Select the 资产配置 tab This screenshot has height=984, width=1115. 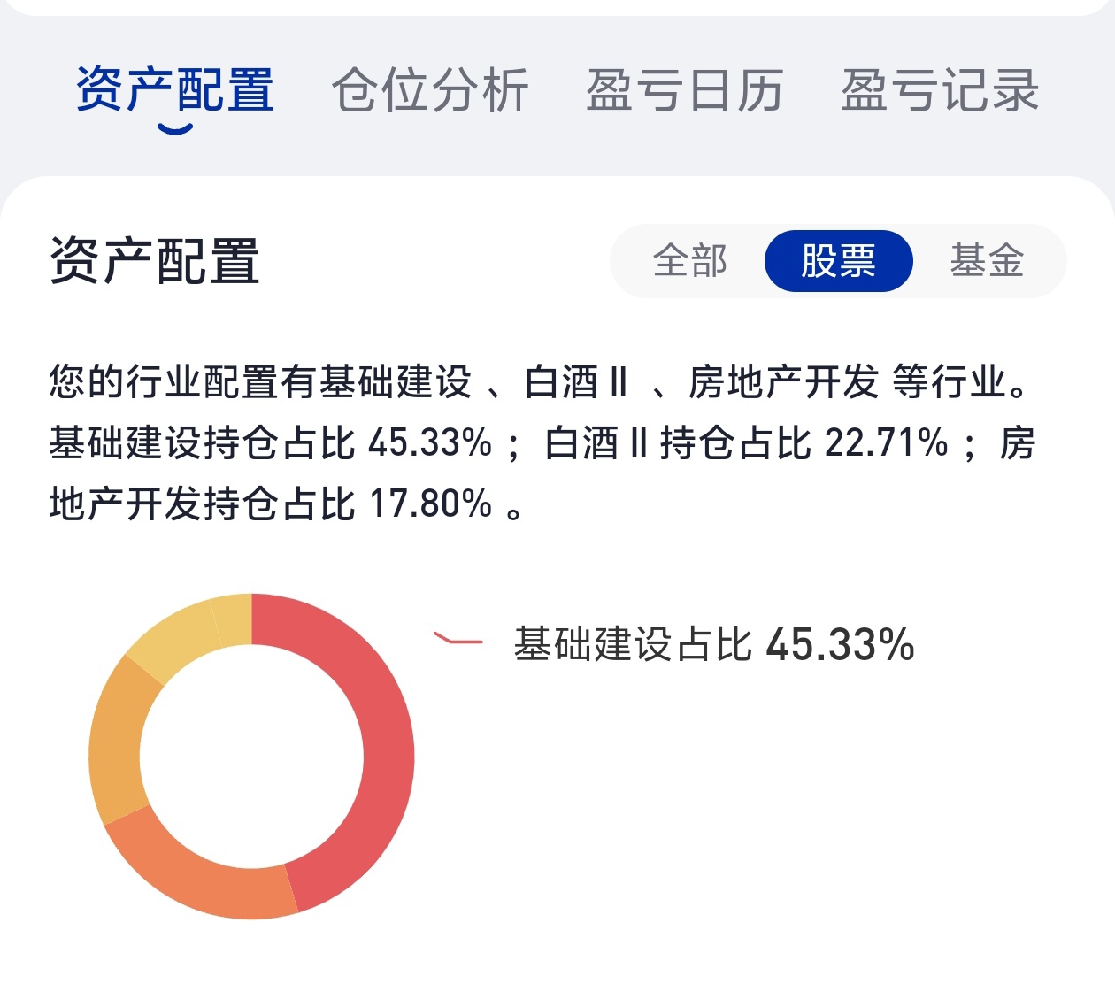(x=175, y=90)
